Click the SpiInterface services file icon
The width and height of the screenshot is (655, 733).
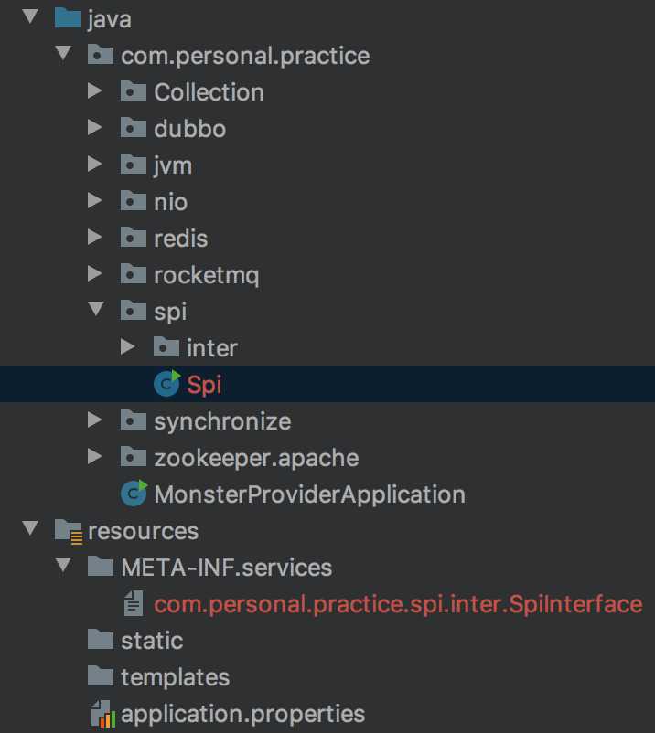(x=134, y=603)
